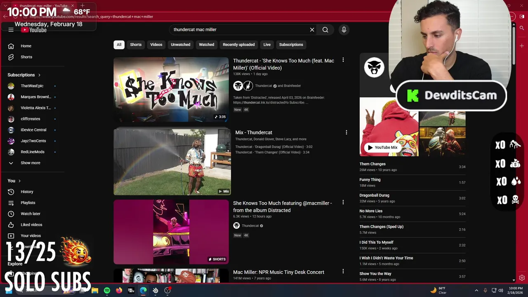The height and width of the screenshot is (297, 528).
Task: Open Playlists in the sidebar
Action: (x=27, y=203)
